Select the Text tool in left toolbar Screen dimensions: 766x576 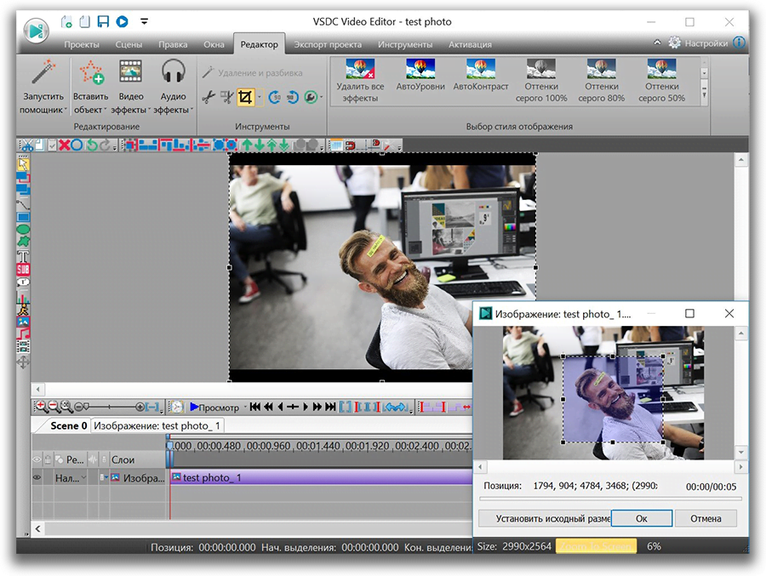[x=24, y=256]
